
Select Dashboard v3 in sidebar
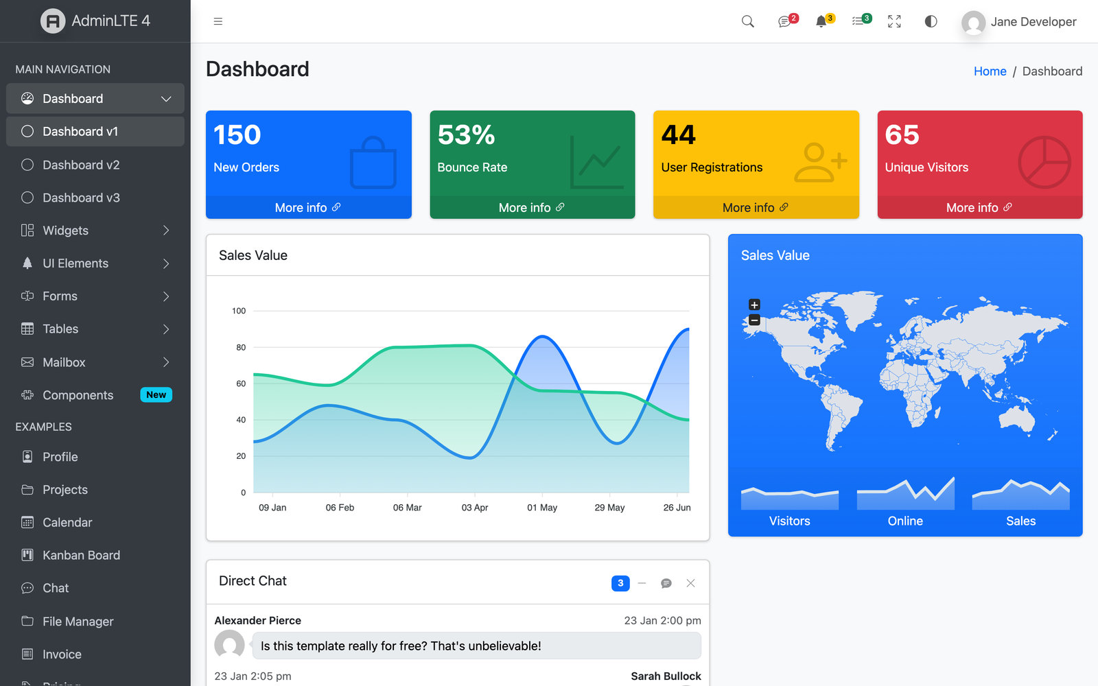click(95, 198)
